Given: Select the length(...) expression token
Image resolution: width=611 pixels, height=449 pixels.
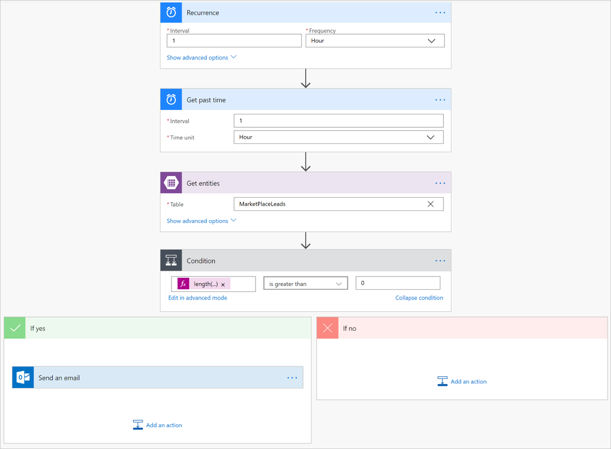Looking at the screenshot, I should [206, 284].
